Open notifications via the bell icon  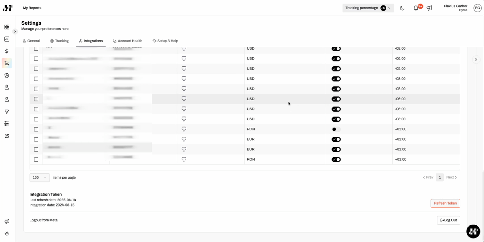(x=416, y=8)
